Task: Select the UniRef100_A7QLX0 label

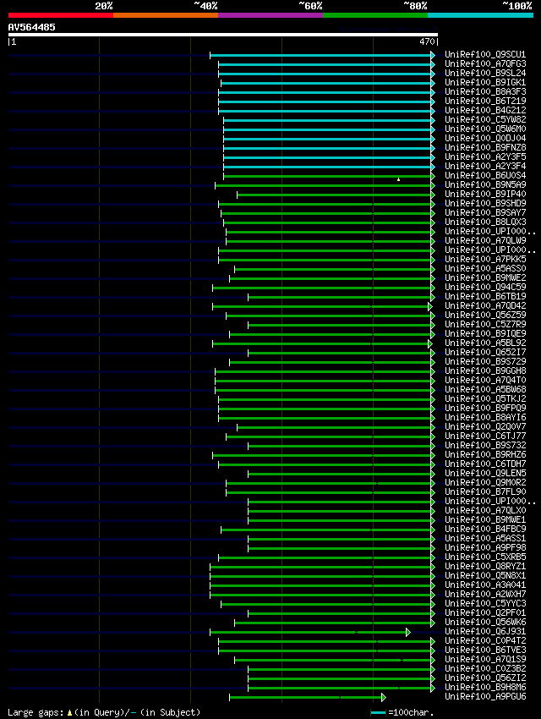Action: click(485, 510)
